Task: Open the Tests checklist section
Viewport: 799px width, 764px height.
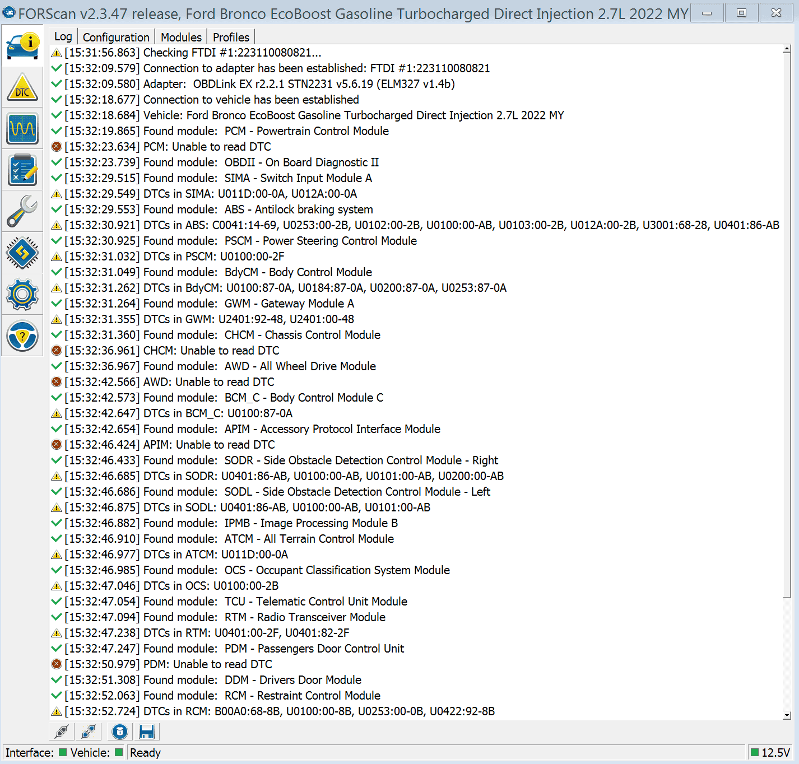Action: coord(22,170)
